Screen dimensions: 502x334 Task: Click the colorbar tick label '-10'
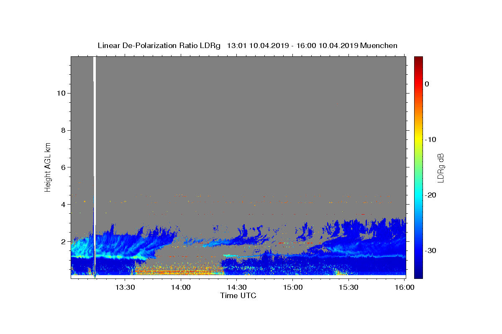coord(431,139)
